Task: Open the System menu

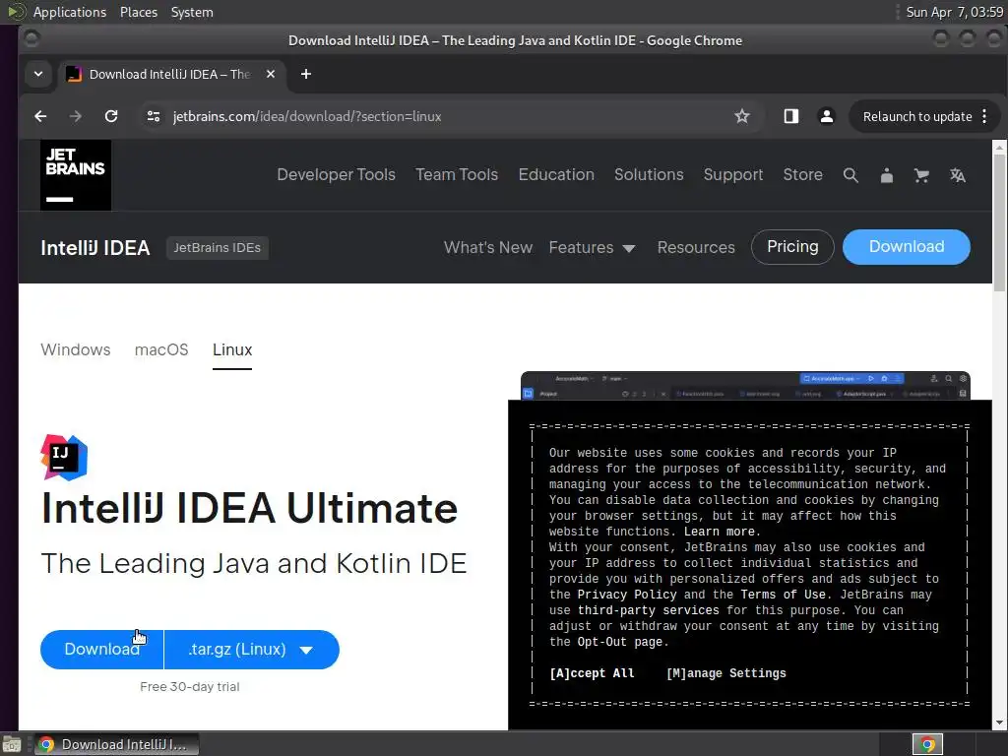Action: pyautogui.click(x=192, y=12)
